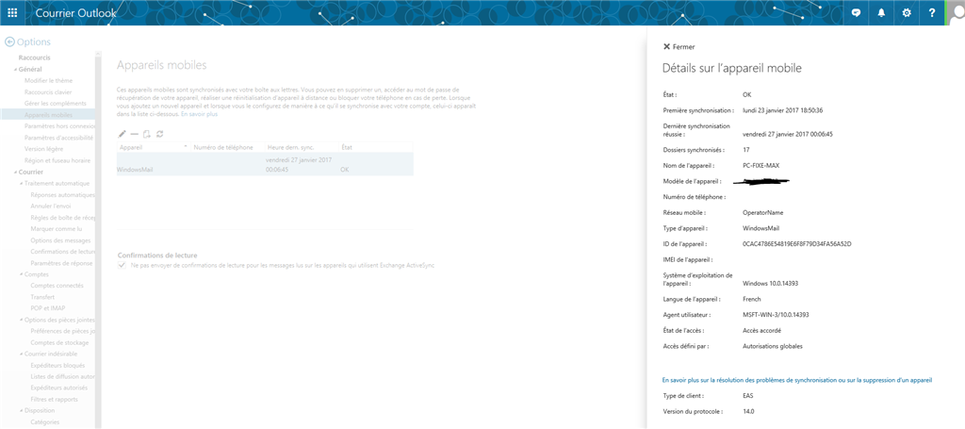Screen dimensions: 965x429
Task: Follow the En savoir plus link
Action: (x=199, y=114)
